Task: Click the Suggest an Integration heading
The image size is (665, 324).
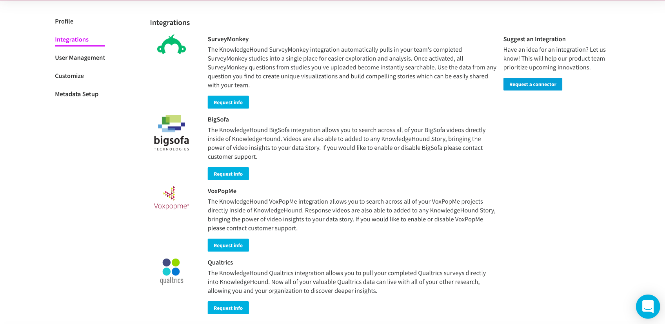Action: click(x=534, y=39)
